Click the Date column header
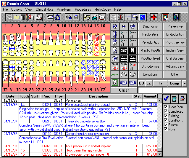189x158 pixels. click(10, 96)
